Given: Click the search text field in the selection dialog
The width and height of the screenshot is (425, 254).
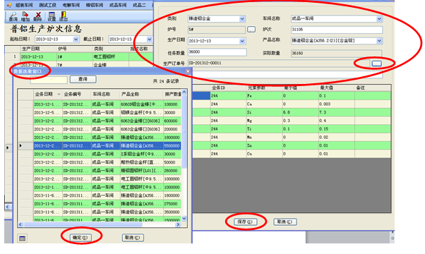Looking at the screenshot, I should [49, 80].
